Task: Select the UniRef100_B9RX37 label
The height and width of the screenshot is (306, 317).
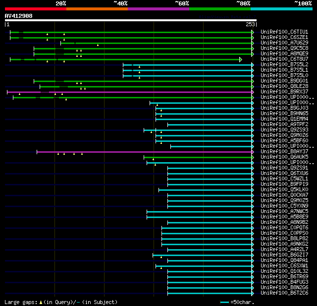Action: point(284,92)
